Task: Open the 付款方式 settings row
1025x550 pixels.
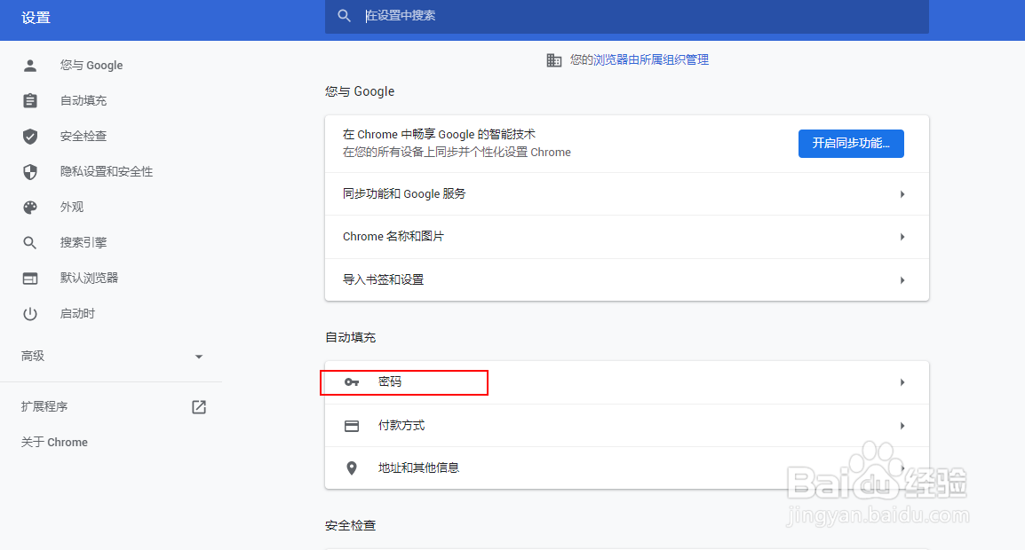Action: point(627,426)
